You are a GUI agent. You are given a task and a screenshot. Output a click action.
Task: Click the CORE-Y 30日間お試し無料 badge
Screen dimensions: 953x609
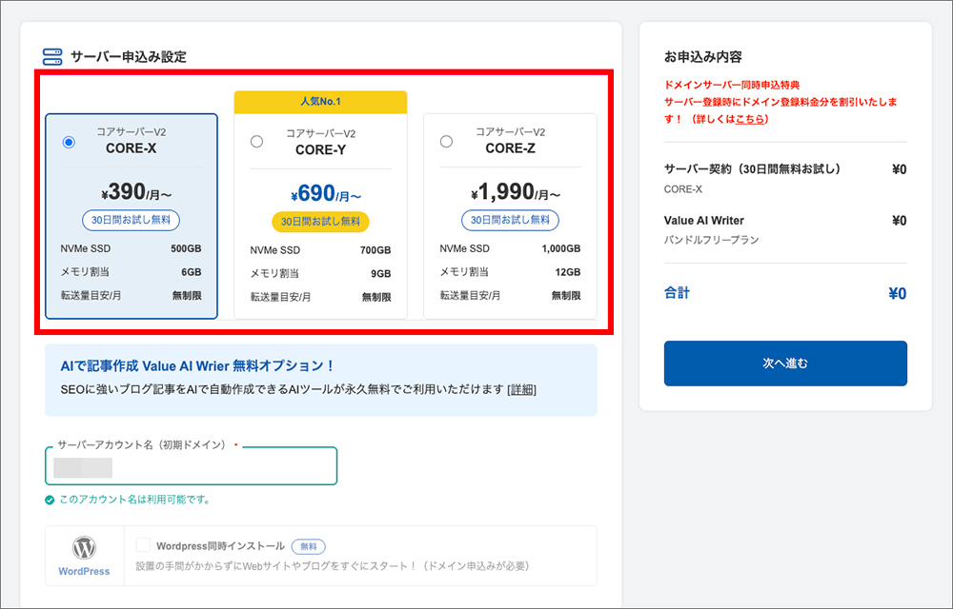coord(320,222)
